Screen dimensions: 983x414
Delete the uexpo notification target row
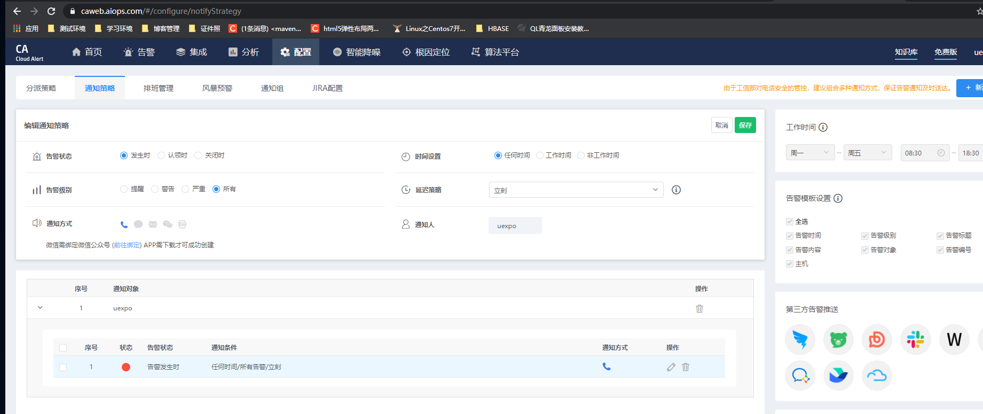[x=699, y=309]
